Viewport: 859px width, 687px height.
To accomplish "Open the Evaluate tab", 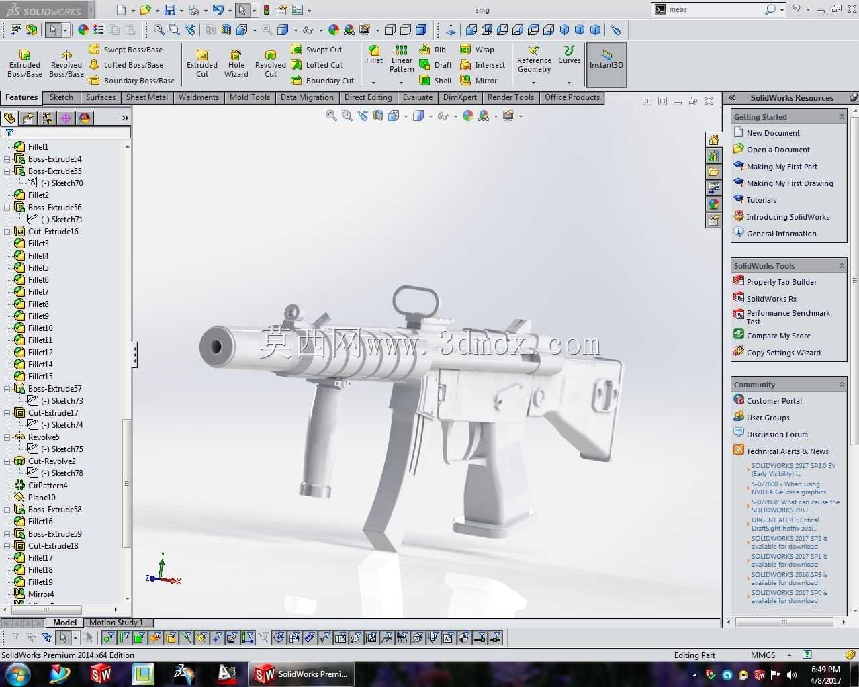I will click(x=418, y=97).
